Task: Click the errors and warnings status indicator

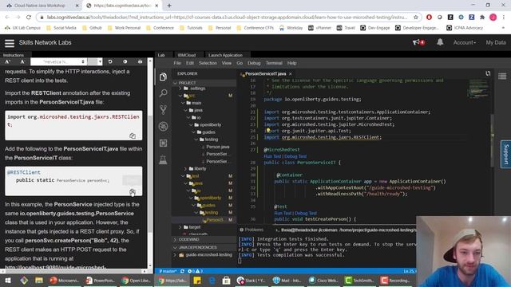Action: coord(195,271)
